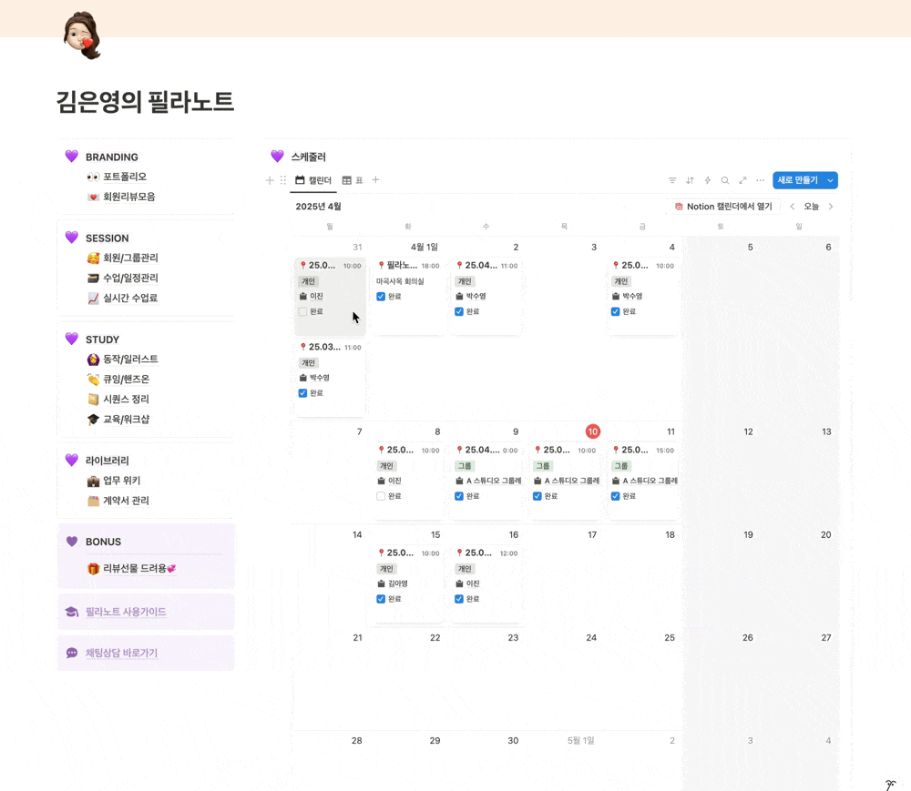The width and height of the screenshot is (911, 791).
Task: Open the database in full page via expand icon
Action: 742,180
